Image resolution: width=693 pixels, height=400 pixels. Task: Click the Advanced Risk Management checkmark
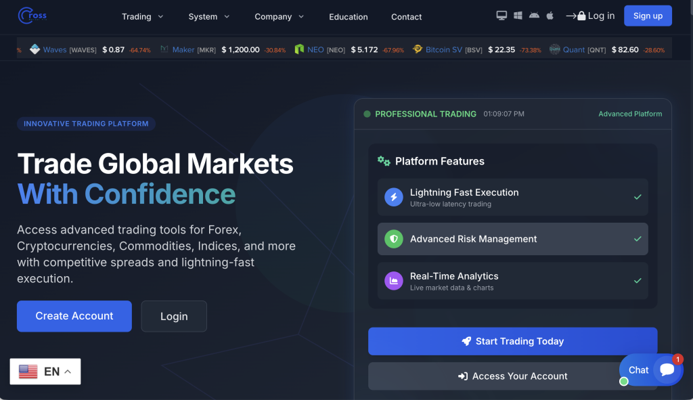[x=637, y=239]
